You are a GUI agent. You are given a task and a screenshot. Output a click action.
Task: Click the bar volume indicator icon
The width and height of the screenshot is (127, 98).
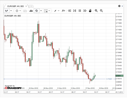point(31,11)
